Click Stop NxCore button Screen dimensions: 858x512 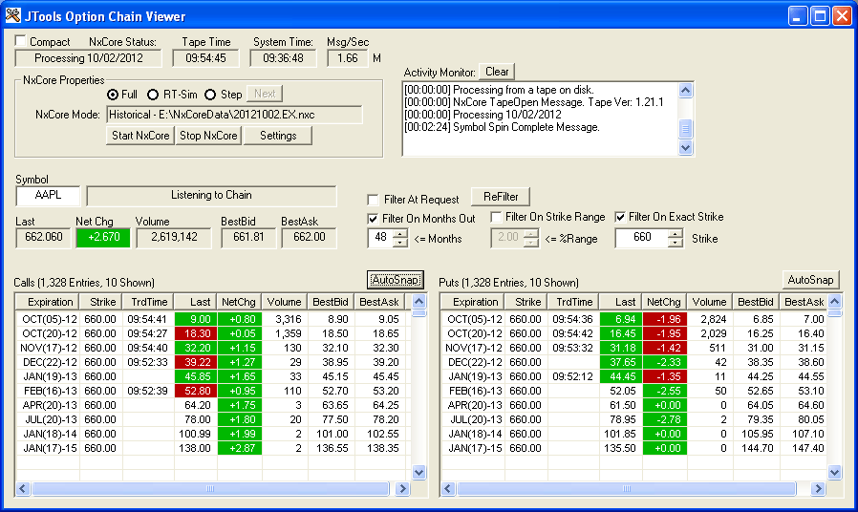(208, 136)
